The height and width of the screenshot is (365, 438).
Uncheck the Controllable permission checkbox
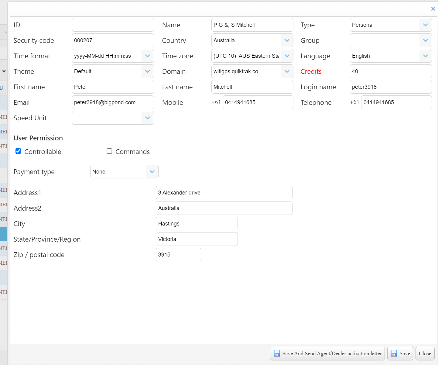pyautogui.click(x=19, y=151)
